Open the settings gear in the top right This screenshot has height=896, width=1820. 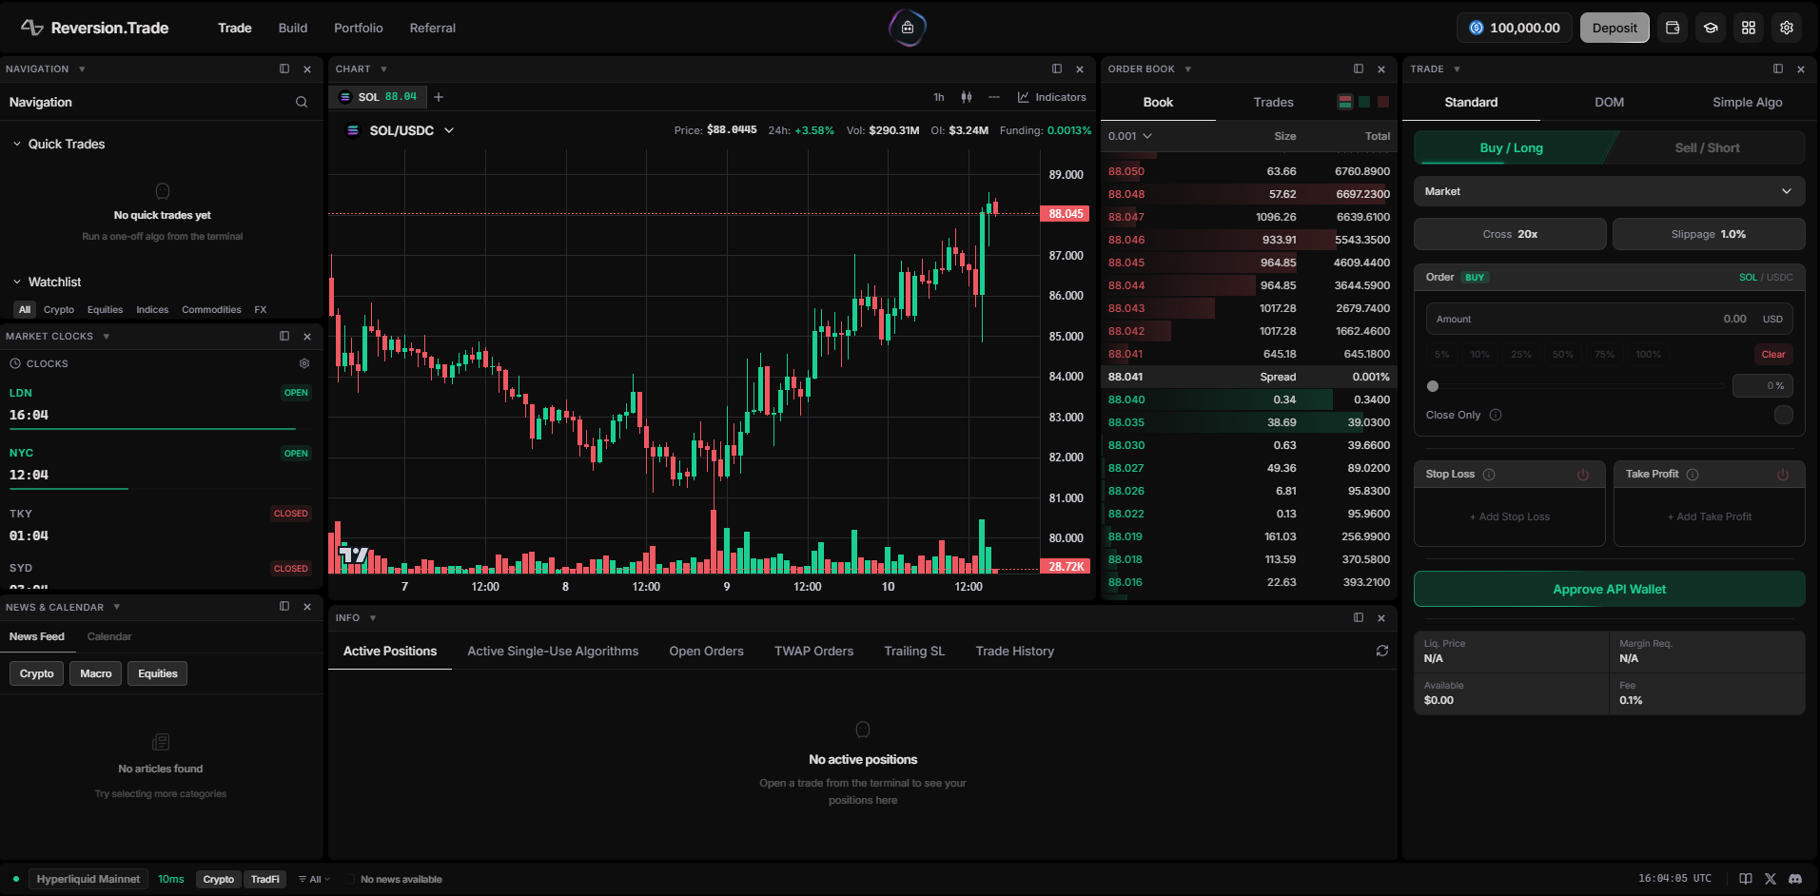coord(1787,28)
